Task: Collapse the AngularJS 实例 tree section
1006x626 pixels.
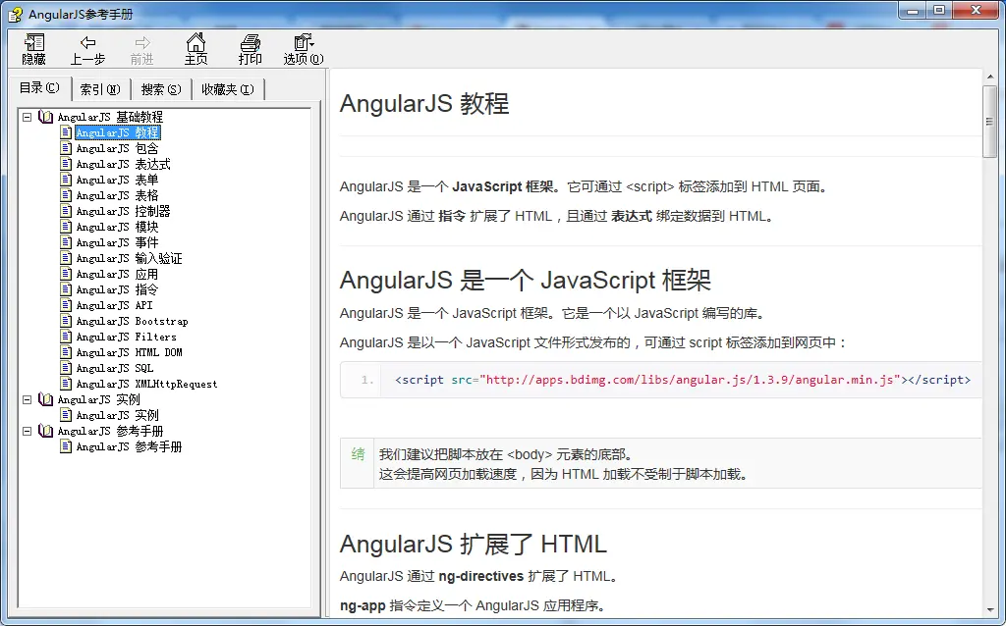Action: coord(28,399)
